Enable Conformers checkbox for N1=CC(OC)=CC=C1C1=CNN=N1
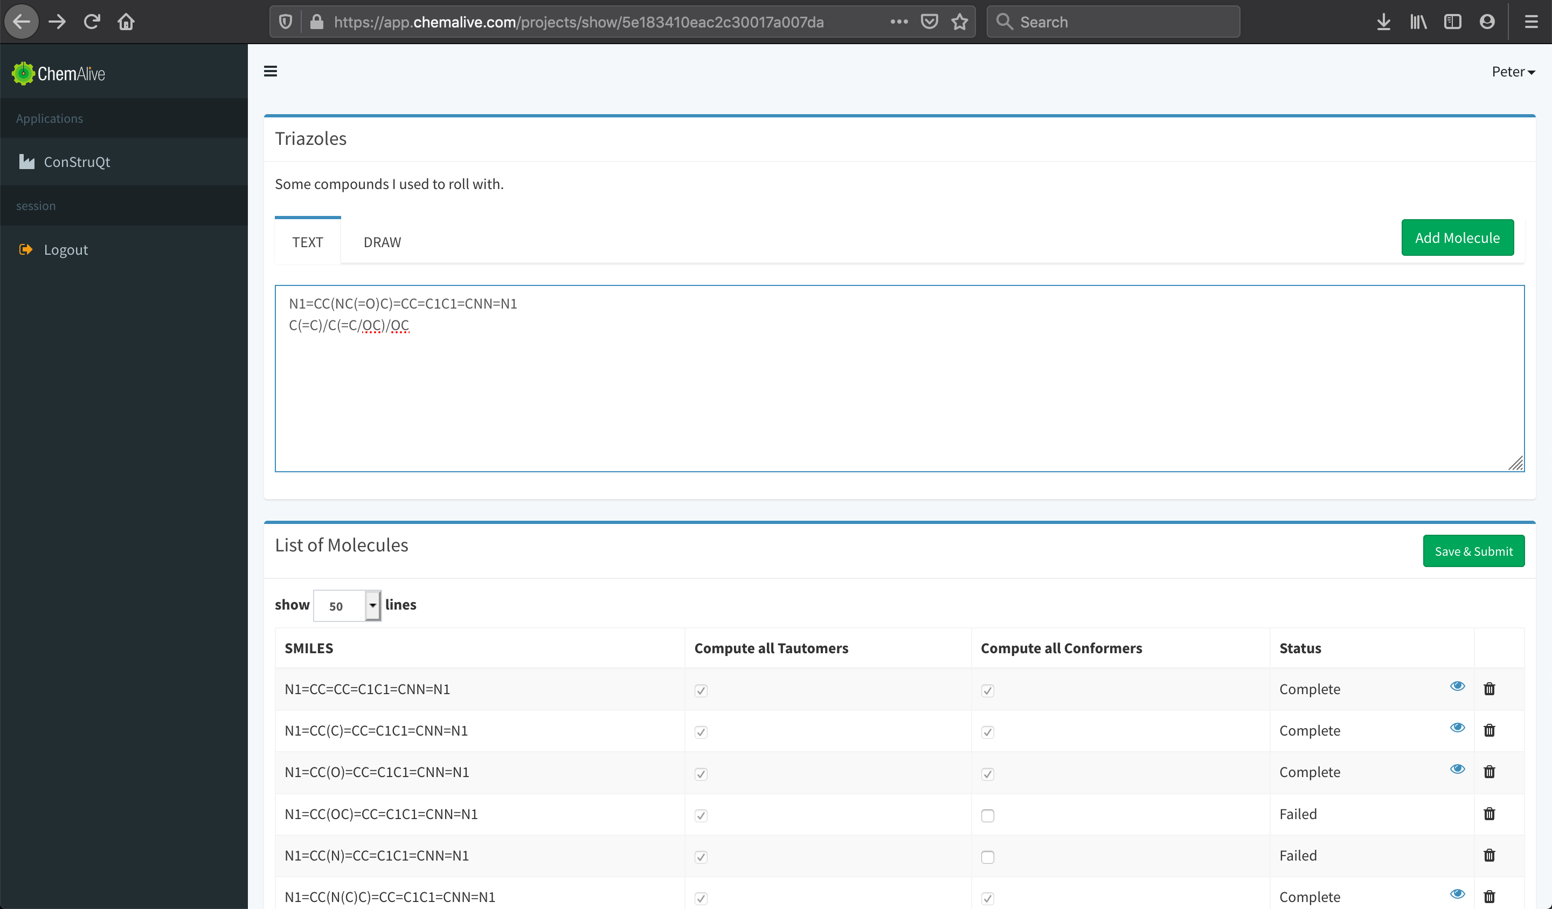The image size is (1552, 909). (988, 815)
